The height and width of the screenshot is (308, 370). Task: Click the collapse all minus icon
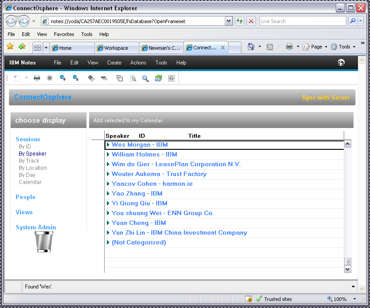pos(104,78)
